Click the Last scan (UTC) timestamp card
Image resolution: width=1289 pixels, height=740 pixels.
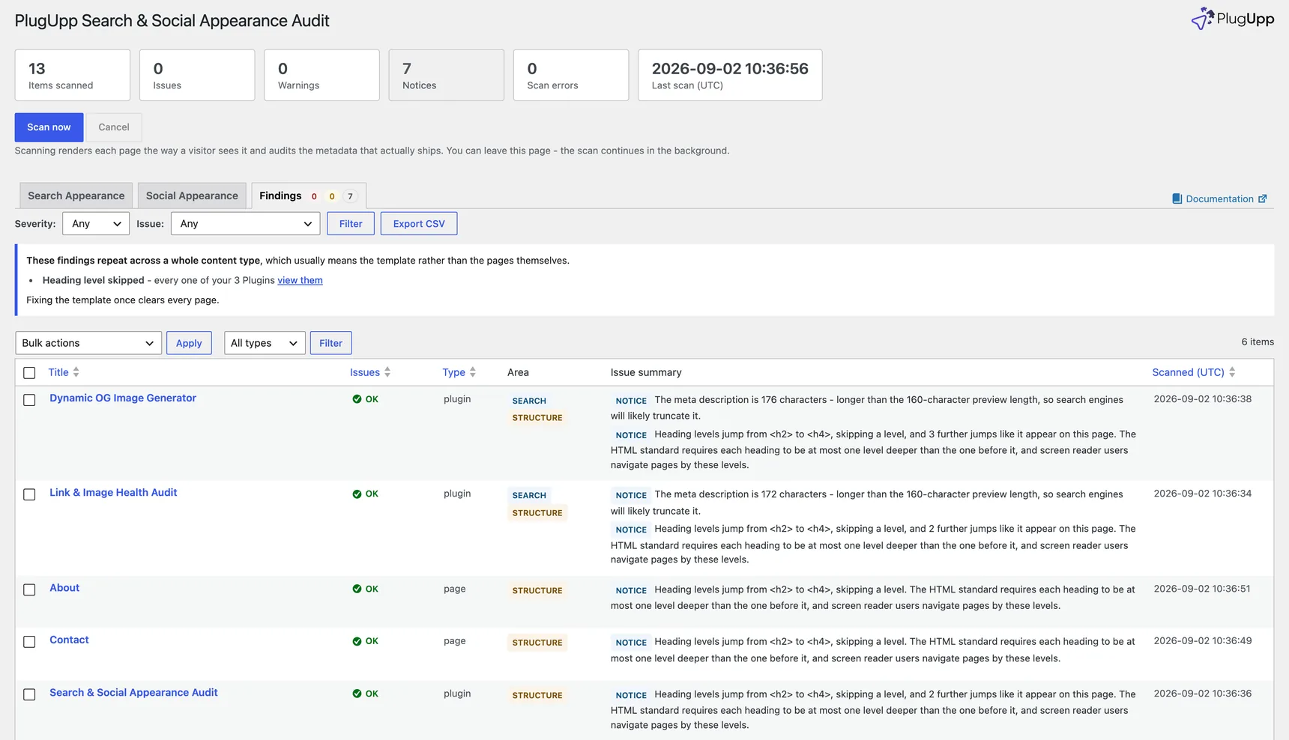click(730, 75)
